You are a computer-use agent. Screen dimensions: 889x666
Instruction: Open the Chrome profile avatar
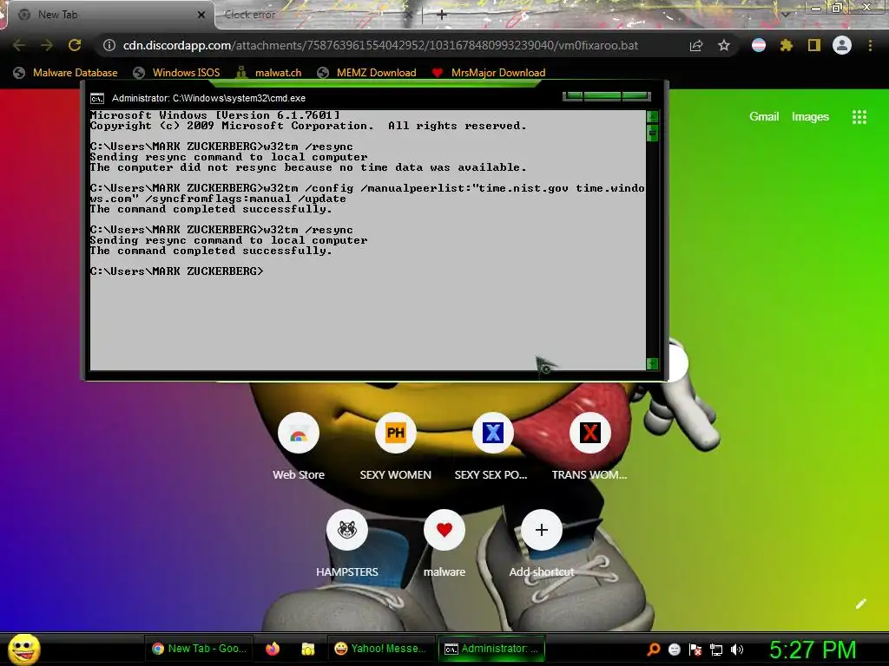click(x=842, y=45)
